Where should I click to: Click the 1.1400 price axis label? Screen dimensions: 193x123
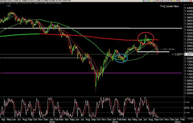pyautogui.click(x=189, y=71)
